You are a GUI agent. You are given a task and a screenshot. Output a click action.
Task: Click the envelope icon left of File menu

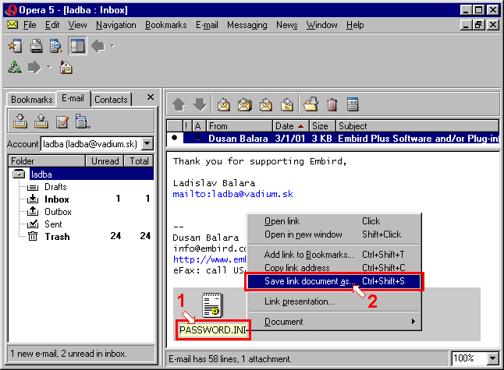click(12, 24)
